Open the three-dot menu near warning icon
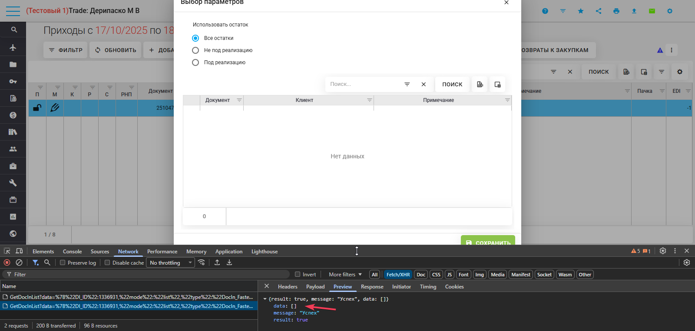The width and height of the screenshot is (695, 331). tap(672, 50)
